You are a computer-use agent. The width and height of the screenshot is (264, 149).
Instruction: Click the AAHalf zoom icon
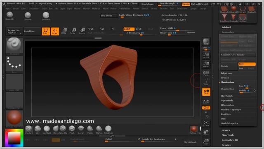pyautogui.click(x=206, y=65)
